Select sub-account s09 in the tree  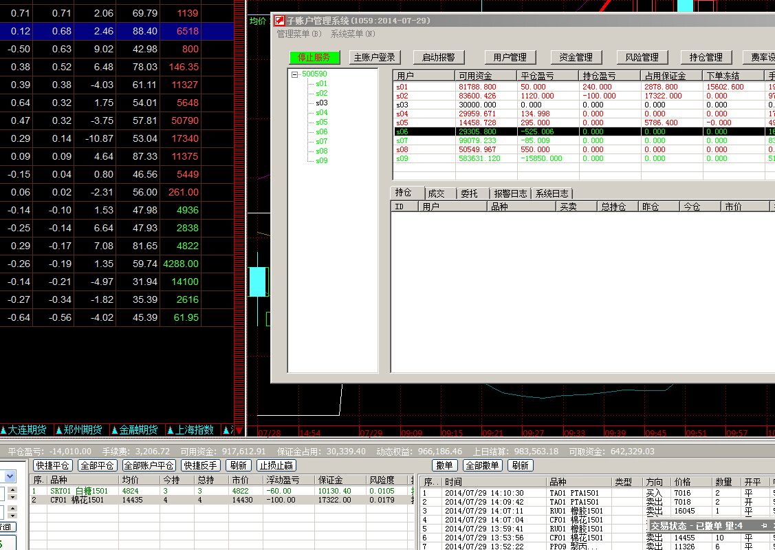tap(321, 160)
